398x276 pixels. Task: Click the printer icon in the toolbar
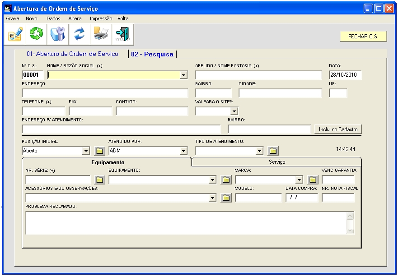(100, 34)
